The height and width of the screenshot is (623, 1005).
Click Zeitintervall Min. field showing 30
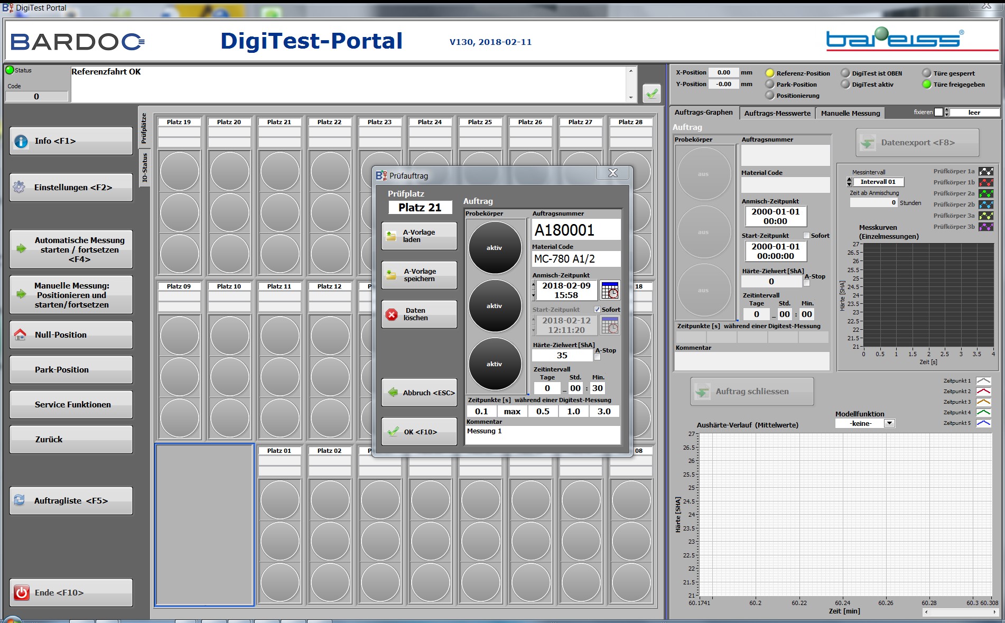click(597, 388)
